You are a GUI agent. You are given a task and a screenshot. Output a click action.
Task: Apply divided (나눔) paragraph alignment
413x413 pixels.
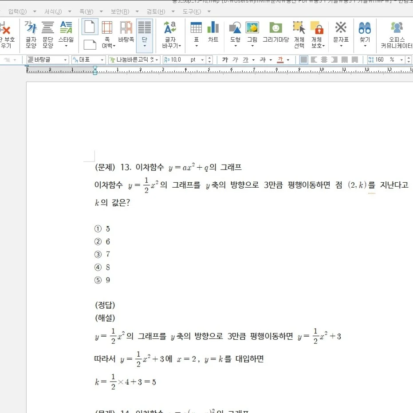pyautogui.click(x=355, y=60)
